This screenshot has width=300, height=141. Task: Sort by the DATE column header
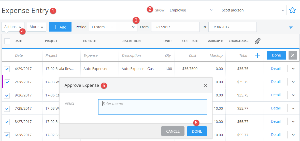[18, 41]
